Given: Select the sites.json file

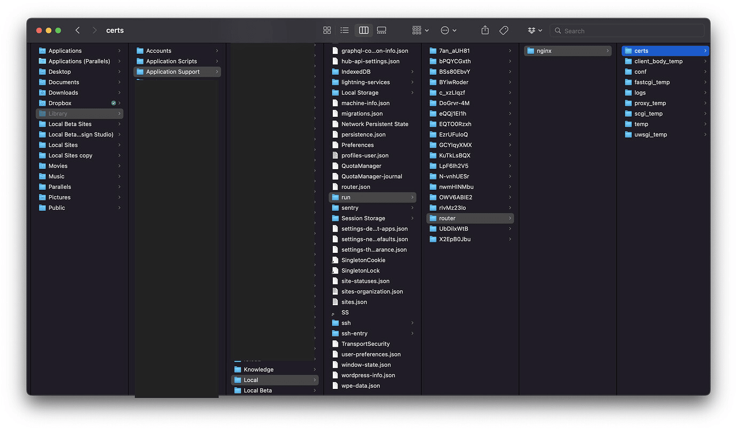Looking at the screenshot, I should point(372,302).
